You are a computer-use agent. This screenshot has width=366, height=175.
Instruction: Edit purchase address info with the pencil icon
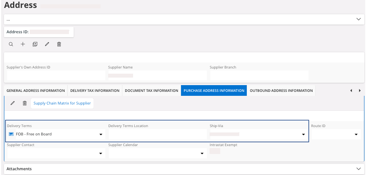pos(13,103)
